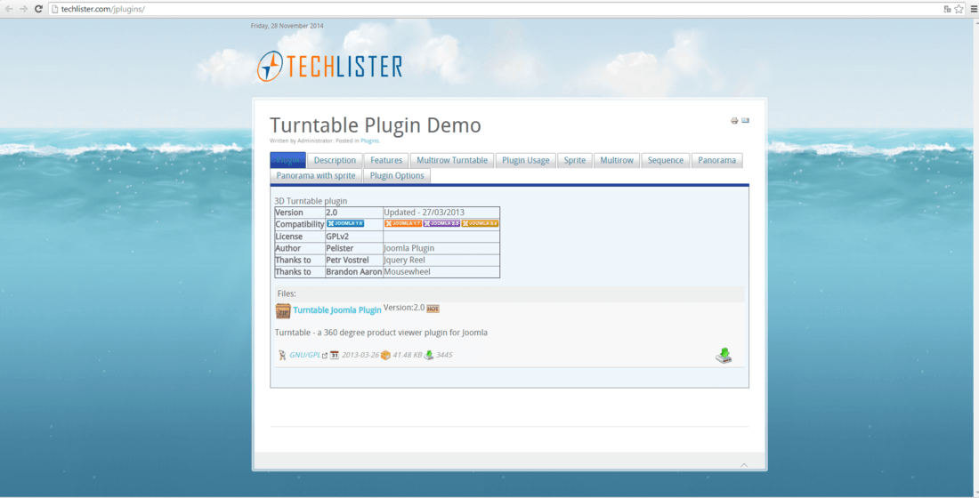Click the 'Petr Vostrel' cell
This screenshot has width=979, height=498.
click(354, 261)
